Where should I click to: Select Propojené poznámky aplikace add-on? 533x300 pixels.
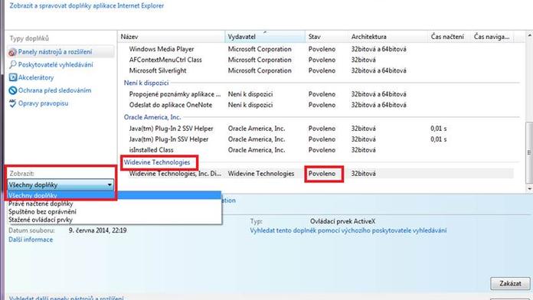tap(175, 94)
